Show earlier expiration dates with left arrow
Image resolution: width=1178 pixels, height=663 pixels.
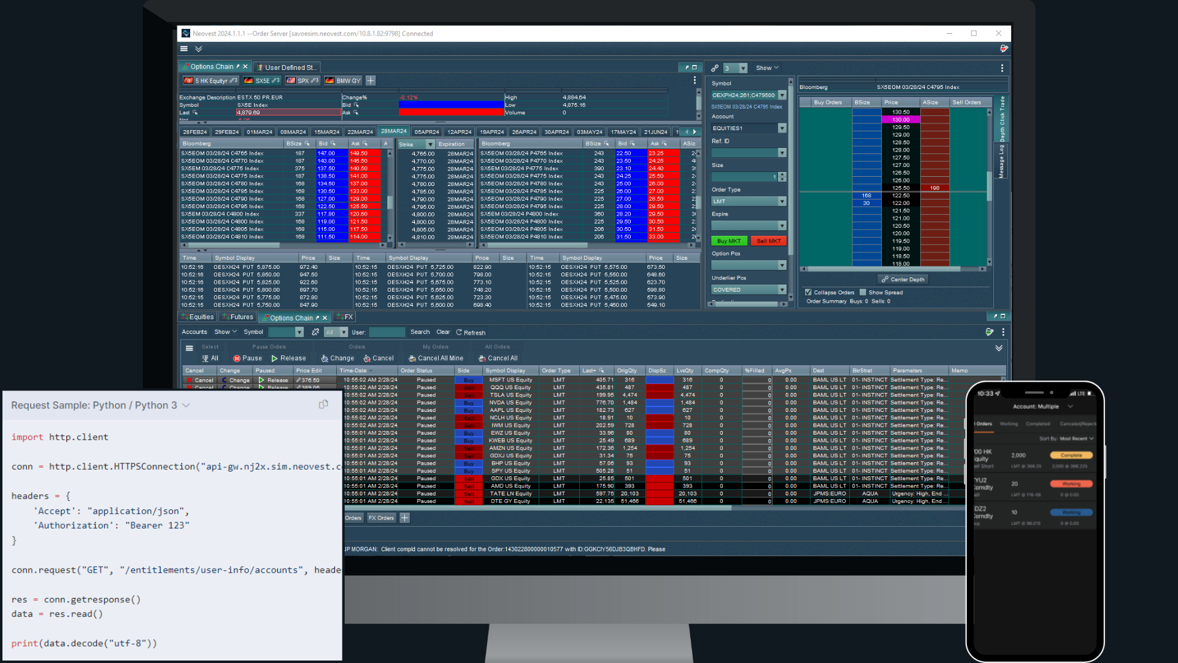coord(687,132)
